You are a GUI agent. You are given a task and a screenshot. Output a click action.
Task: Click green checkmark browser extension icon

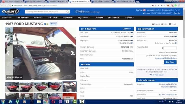pyautogui.click(x=175, y=5)
